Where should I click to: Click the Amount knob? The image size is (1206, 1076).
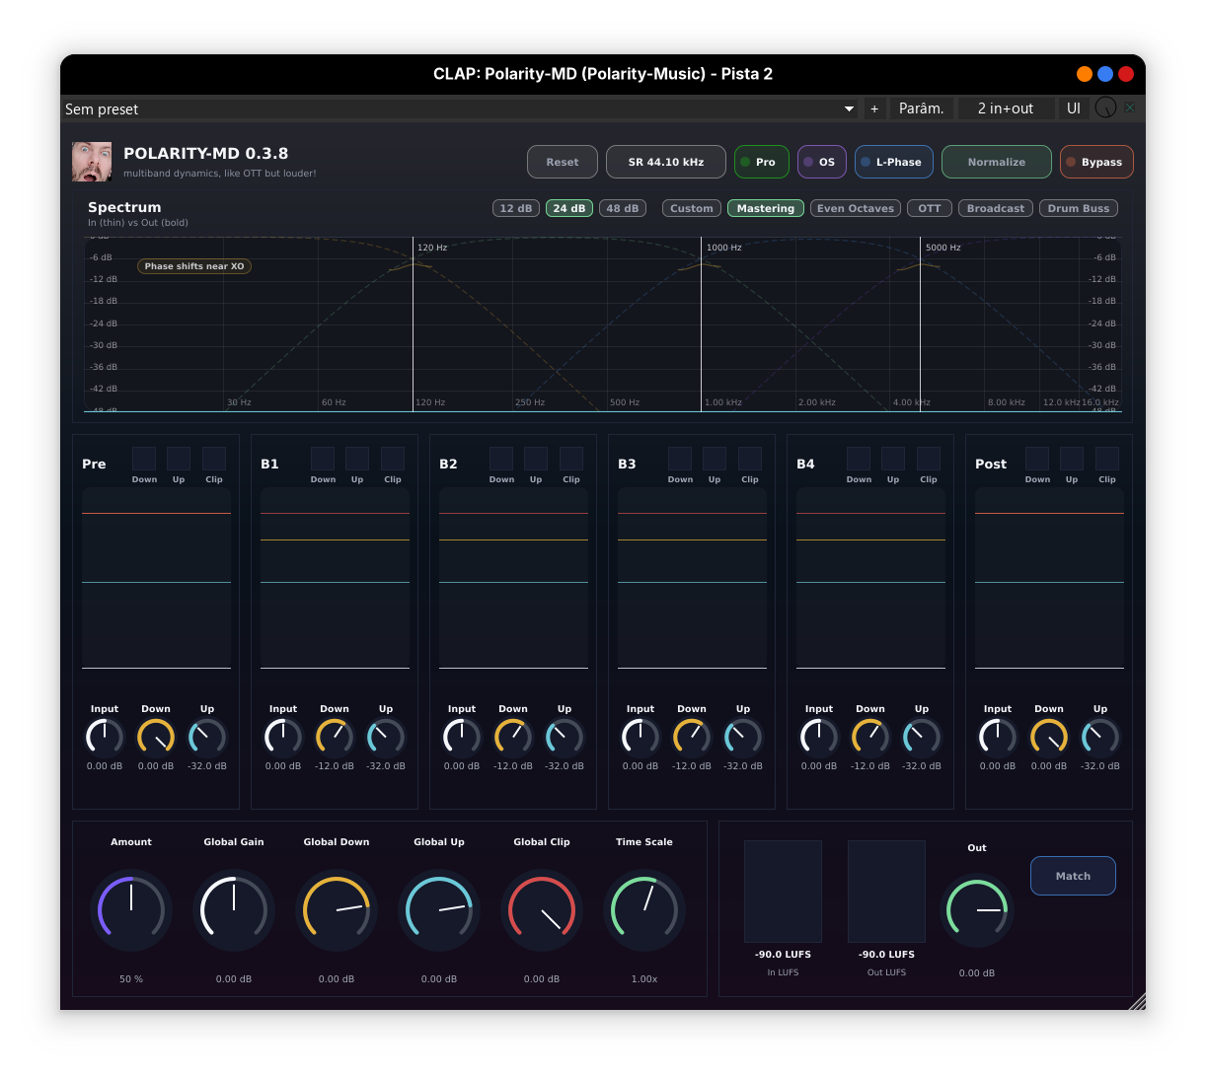(131, 909)
